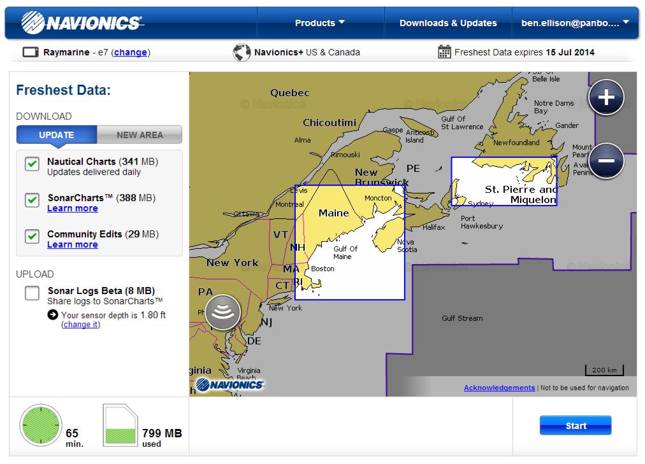The image size is (645, 464).
Task: Click the Port Hawkesbury map label
Action: [x=482, y=222]
